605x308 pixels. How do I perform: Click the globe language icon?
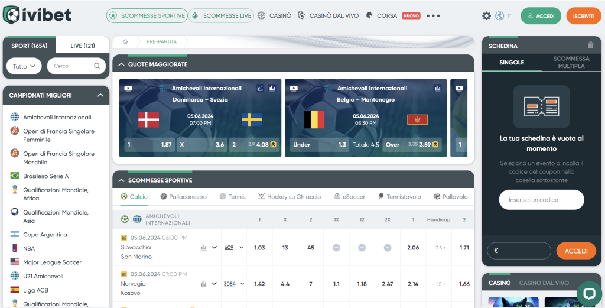[500, 16]
